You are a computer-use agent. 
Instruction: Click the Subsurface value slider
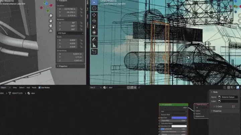point(173,121)
